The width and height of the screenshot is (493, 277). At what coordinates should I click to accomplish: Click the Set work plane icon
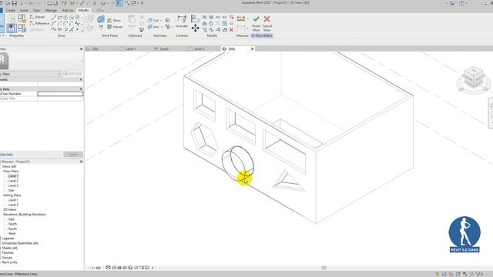(x=101, y=20)
